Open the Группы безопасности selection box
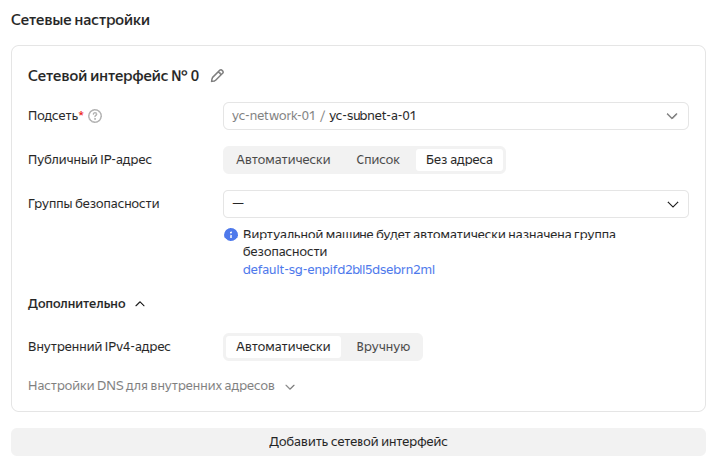The width and height of the screenshot is (720, 476). click(439, 204)
